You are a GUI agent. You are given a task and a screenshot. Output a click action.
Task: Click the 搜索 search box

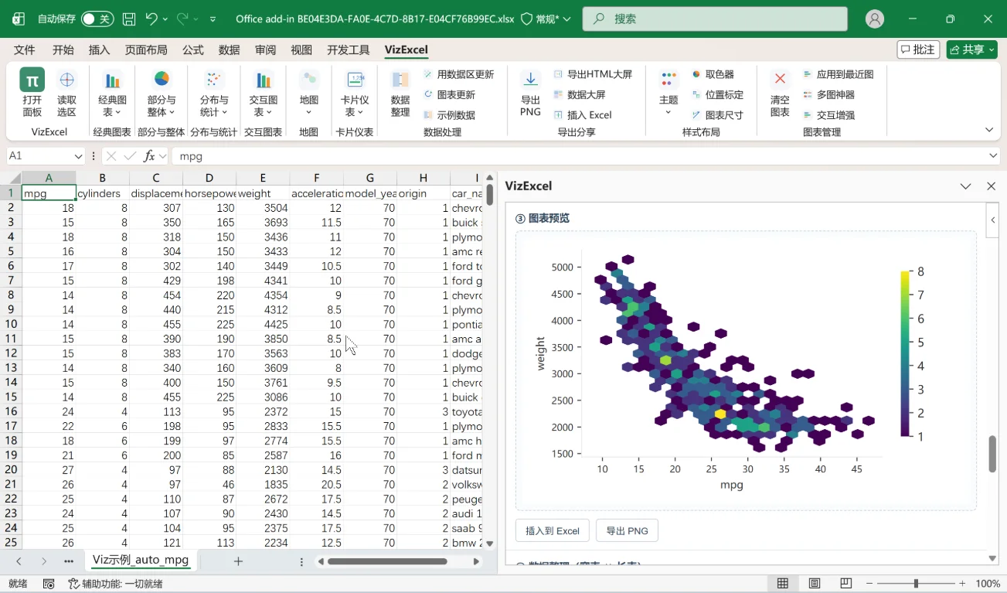pos(715,19)
